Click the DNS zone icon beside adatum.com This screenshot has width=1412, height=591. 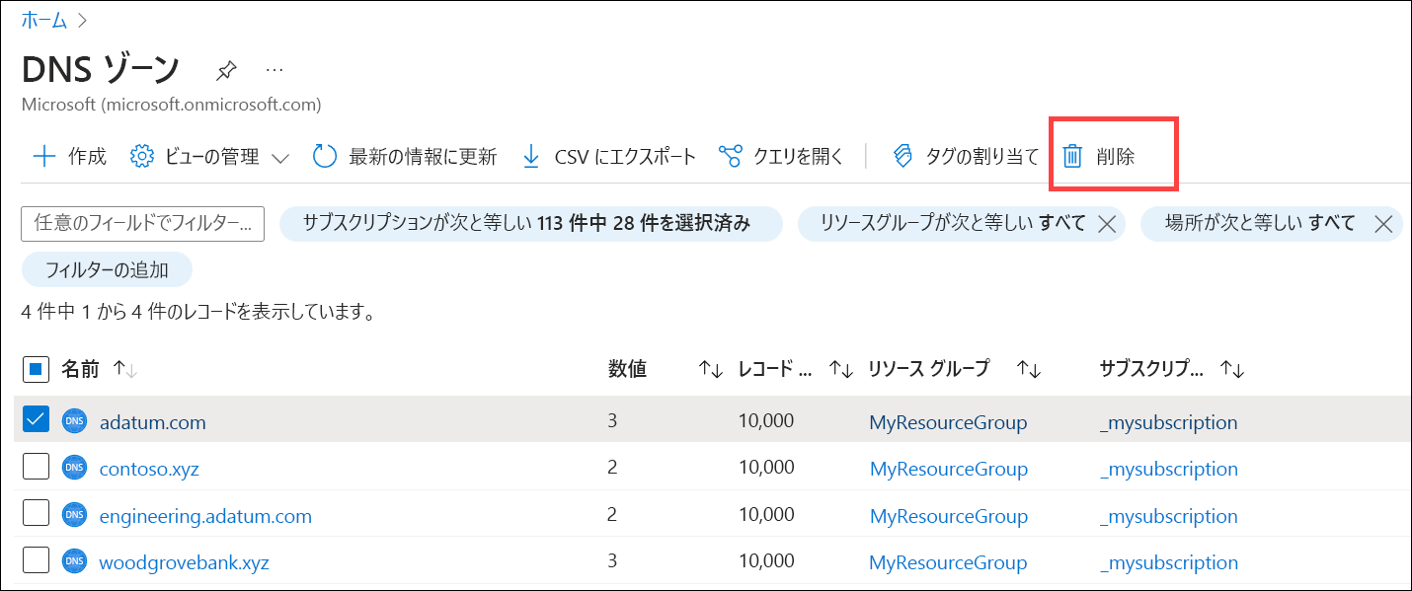point(73,420)
